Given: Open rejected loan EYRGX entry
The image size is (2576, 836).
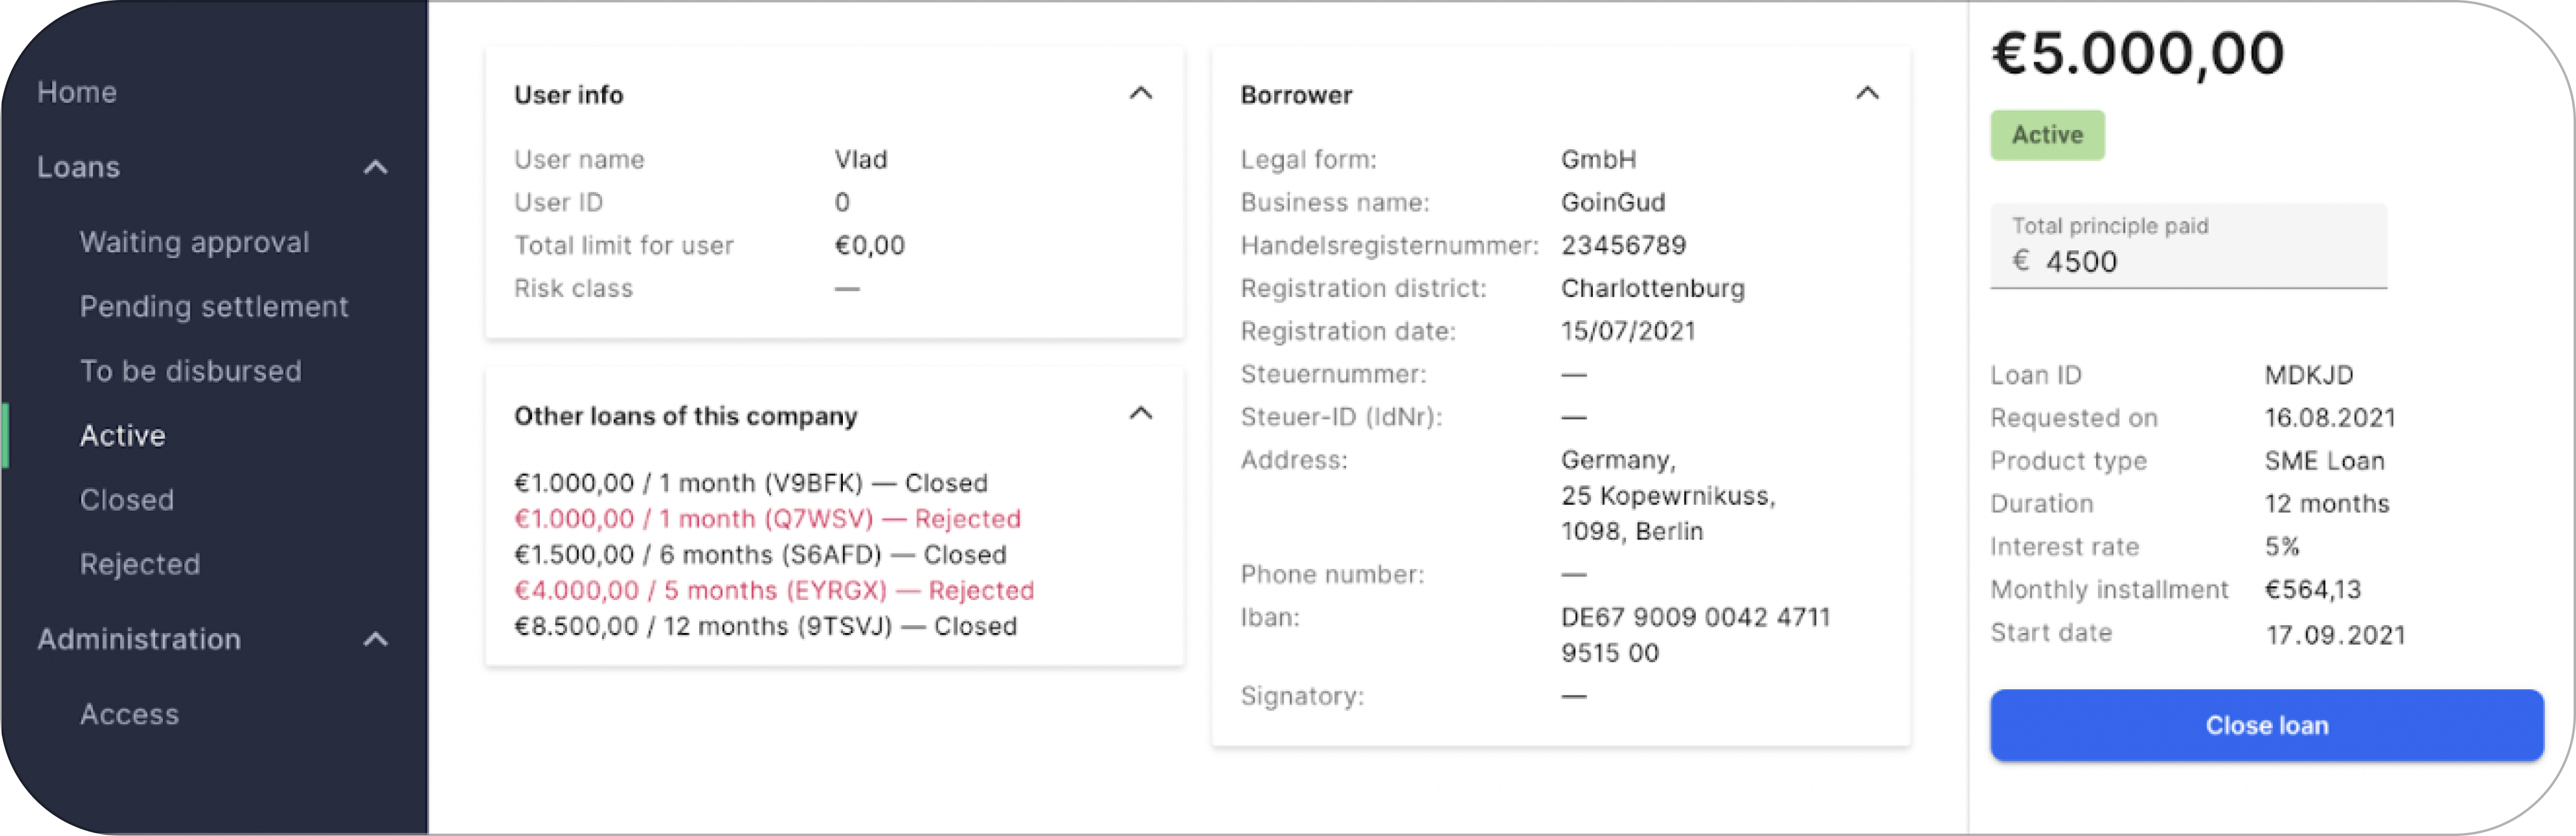Looking at the screenshot, I should click(773, 591).
